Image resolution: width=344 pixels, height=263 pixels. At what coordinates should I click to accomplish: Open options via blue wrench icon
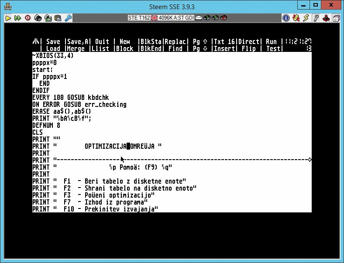tap(68, 18)
